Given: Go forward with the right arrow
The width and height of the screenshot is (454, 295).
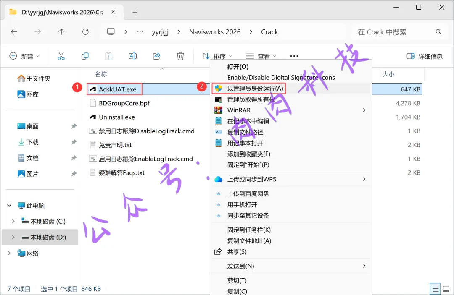Looking at the screenshot, I should click(x=38, y=32).
